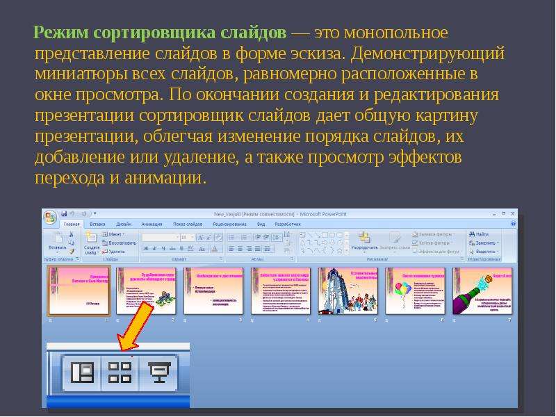The height and width of the screenshot is (417, 556).
Task: Open the font size dropdown
Action: tap(187, 237)
